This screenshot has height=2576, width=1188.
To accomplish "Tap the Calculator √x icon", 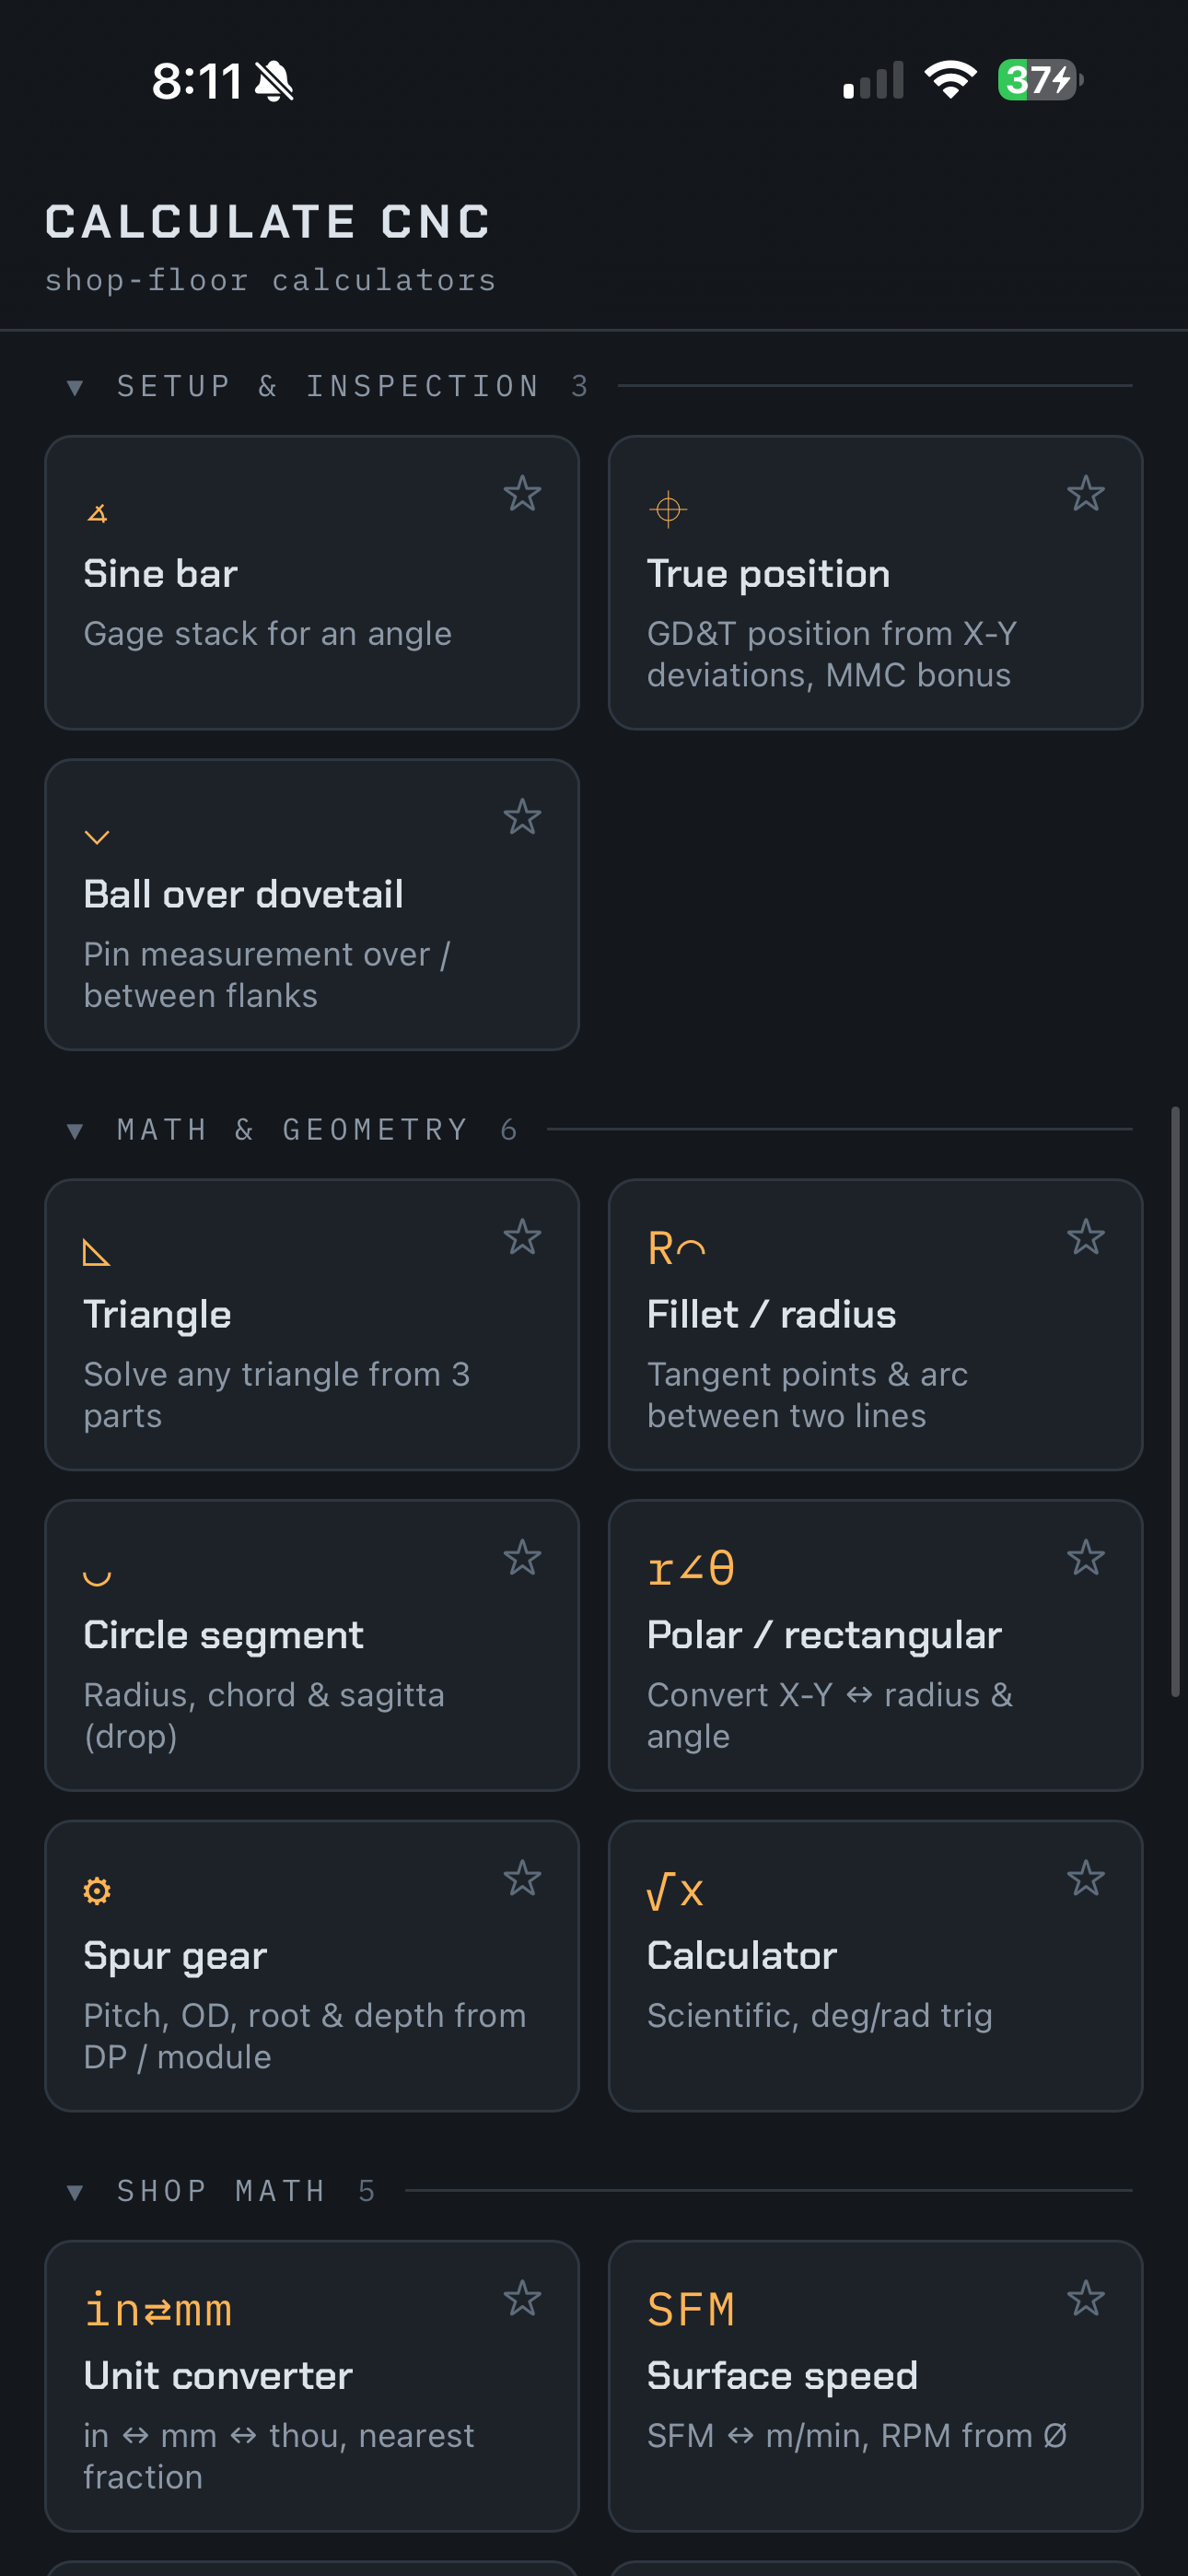I will [x=676, y=1890].
